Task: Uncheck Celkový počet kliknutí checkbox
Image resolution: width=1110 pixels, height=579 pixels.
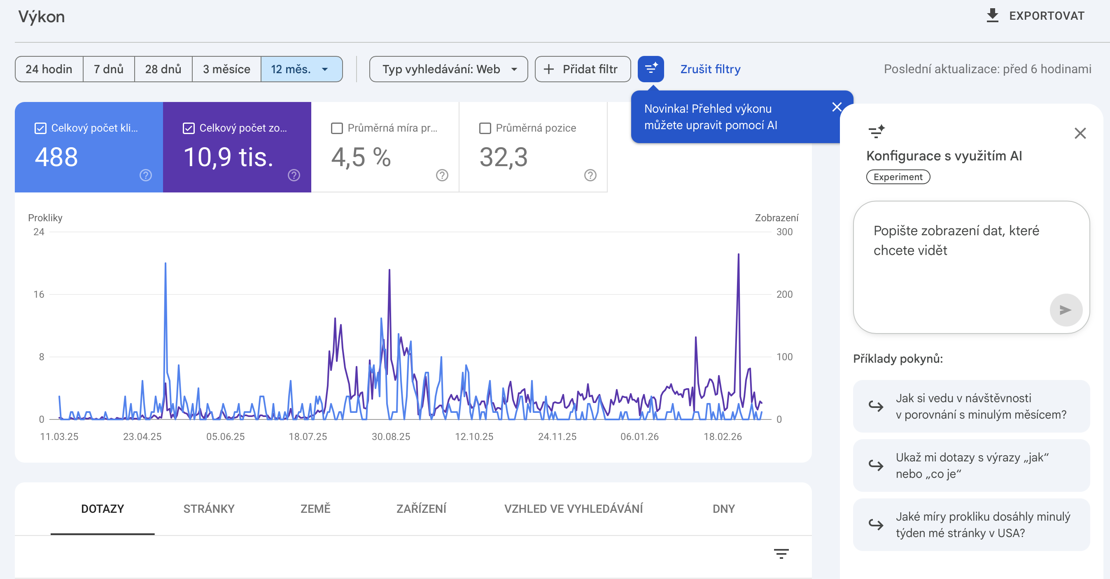Action: 40,128
